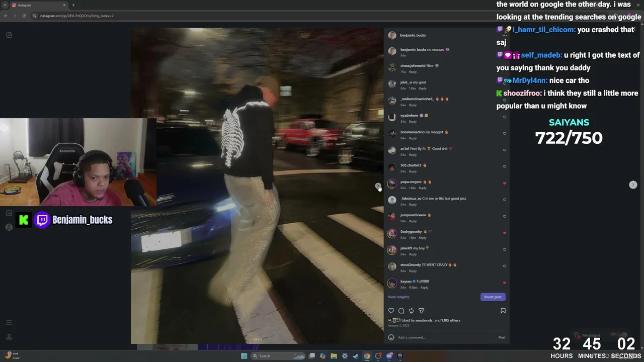Open site information icon in the address bar

[34, 16]
